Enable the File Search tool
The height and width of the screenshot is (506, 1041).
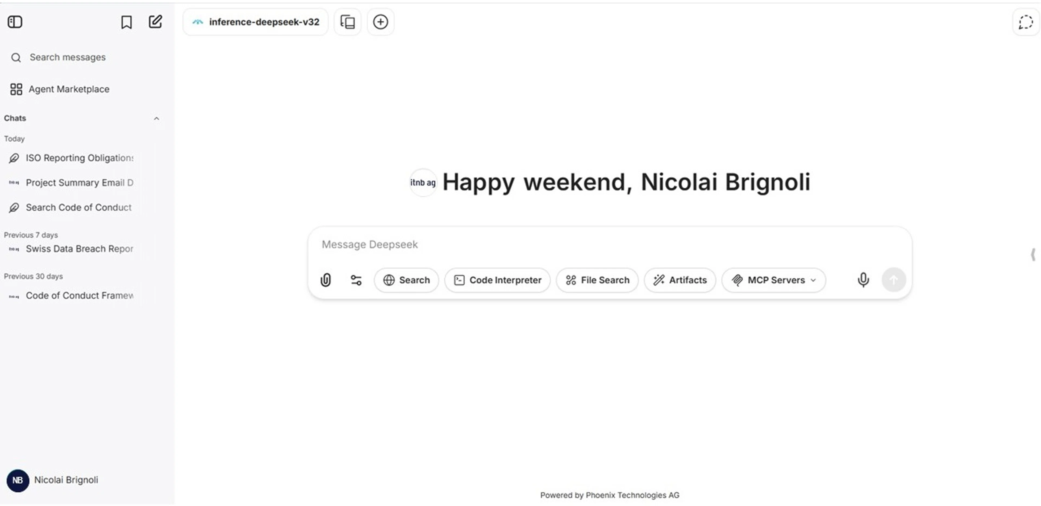click(597, 280)
